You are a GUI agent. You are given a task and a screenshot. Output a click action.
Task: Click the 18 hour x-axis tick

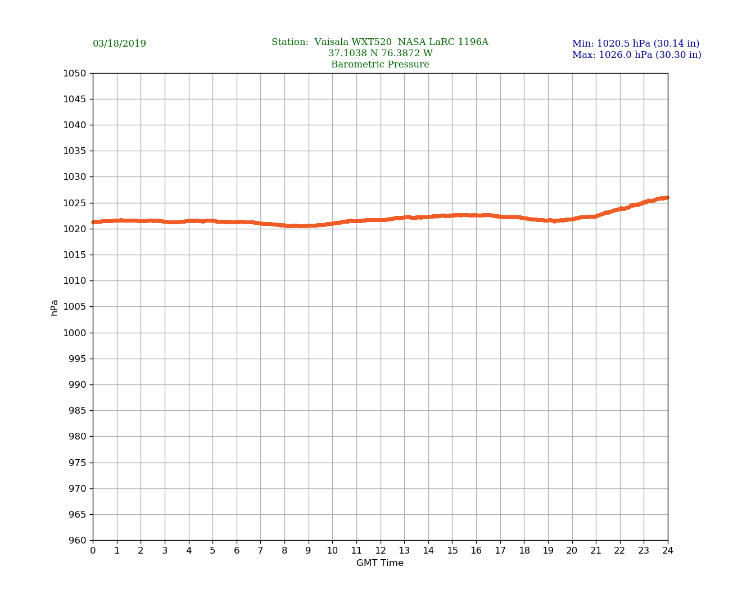[524, 551]
